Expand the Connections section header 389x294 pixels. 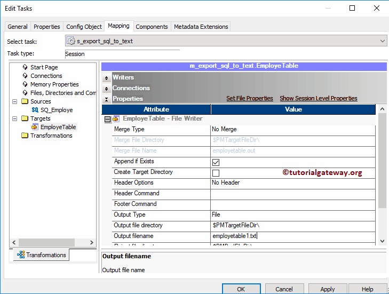[106, 89]
